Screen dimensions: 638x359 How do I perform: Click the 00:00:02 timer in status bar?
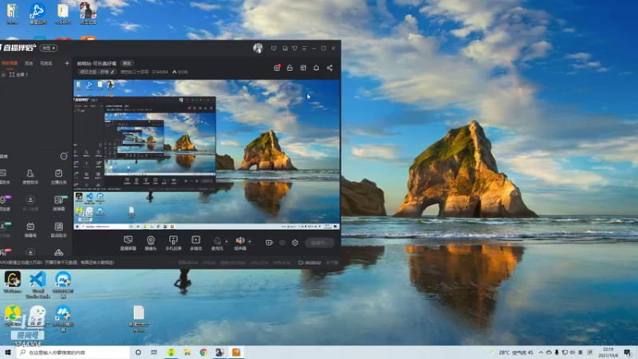tap(310, 262)
